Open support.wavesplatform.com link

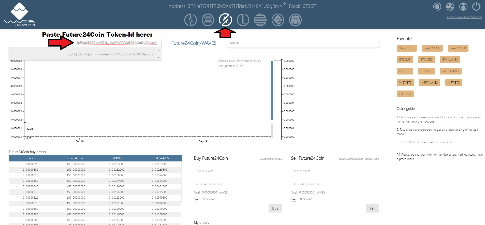[464, 17]
